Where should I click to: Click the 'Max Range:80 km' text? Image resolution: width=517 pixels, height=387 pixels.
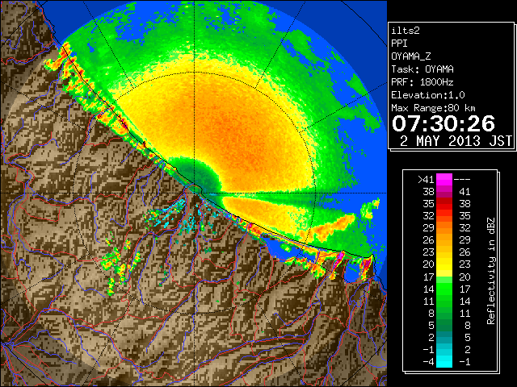433,108
